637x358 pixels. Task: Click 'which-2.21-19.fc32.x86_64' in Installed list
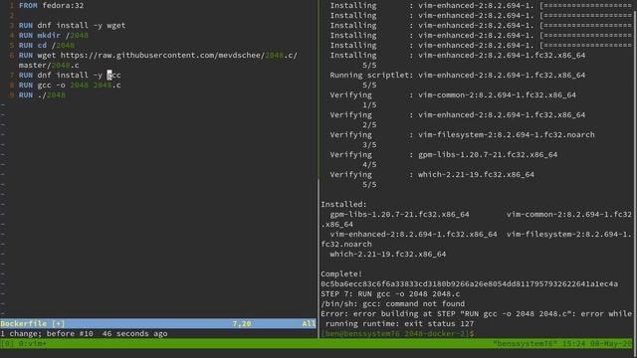(x=388, y=255)
